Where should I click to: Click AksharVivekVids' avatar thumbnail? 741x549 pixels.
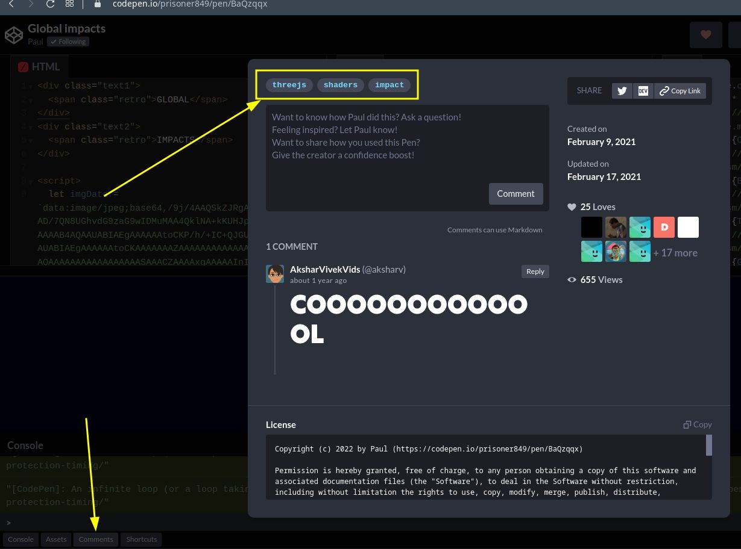[275, 273]
